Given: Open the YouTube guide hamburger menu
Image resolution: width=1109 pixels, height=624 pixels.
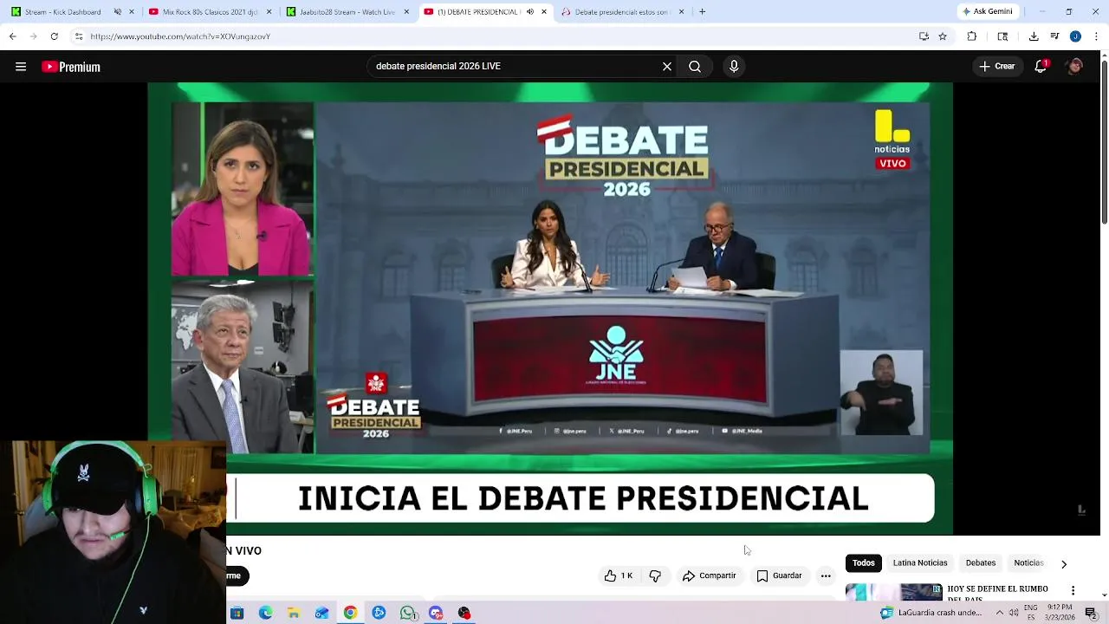Looking at the screenshot, I should (x=21, y=67).
